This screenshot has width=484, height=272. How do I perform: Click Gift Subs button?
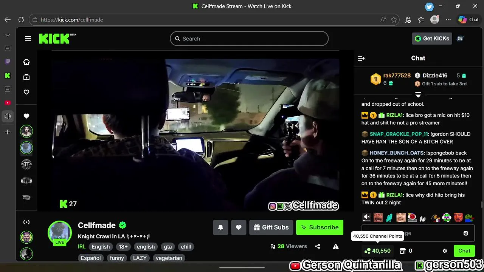(x=271, y=227)
